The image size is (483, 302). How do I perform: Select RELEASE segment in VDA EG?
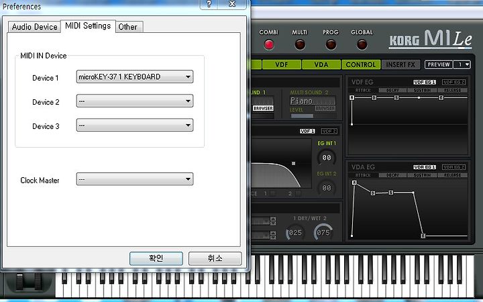point(453,175)
